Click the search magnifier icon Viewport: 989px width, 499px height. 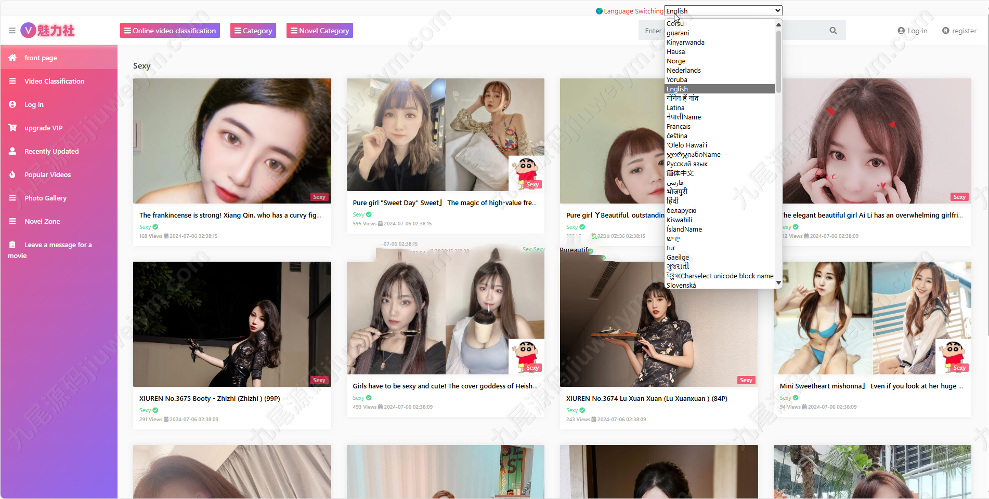(833, 31)
